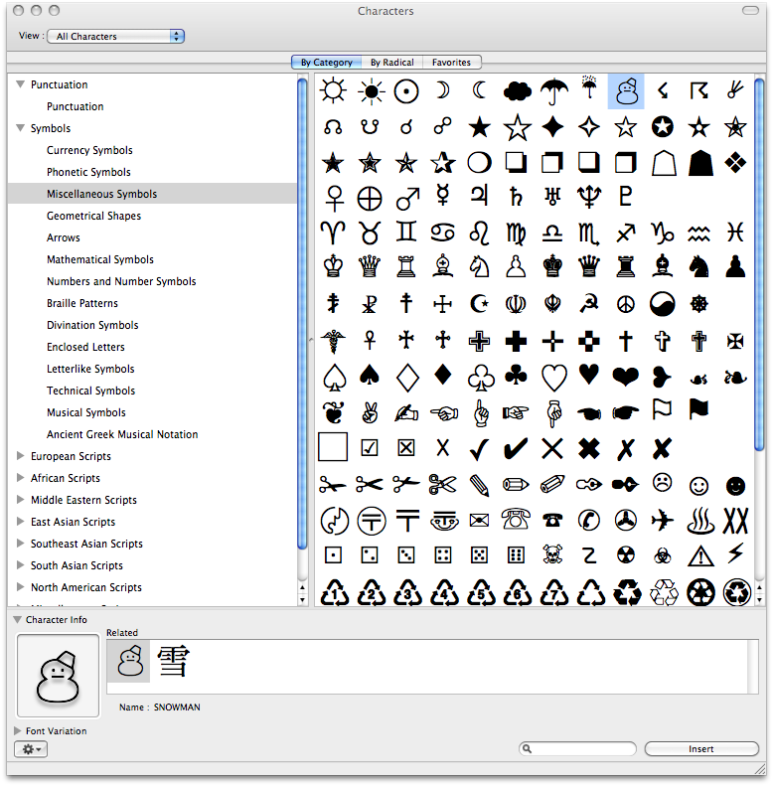Expand the European Scripts category
The height and width of the screenshot is (786, 773).
(21, 457)
